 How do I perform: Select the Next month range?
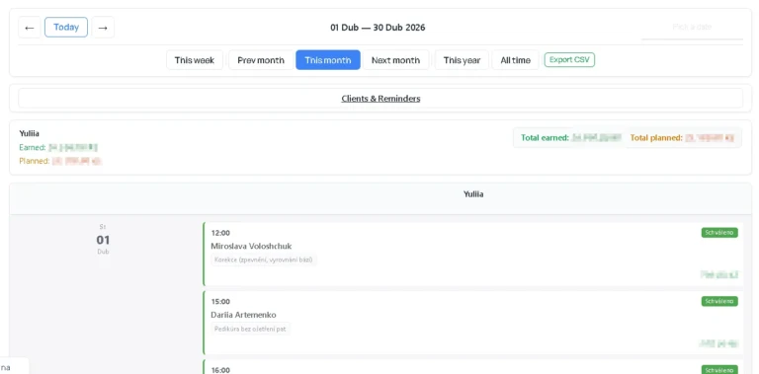(395, 60)
